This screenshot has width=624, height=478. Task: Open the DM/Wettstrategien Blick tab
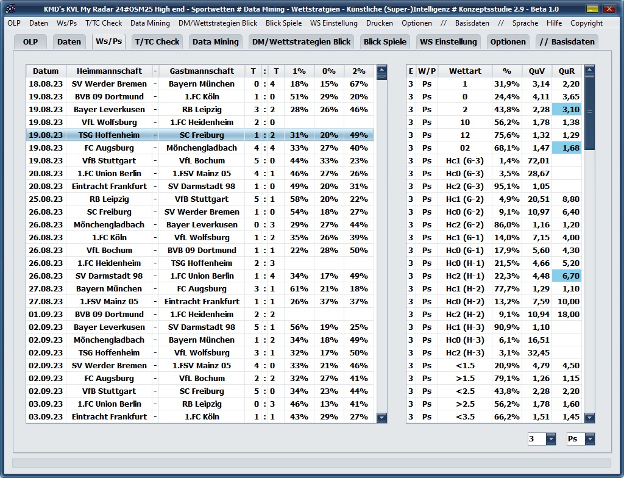[x=301, y=42]
